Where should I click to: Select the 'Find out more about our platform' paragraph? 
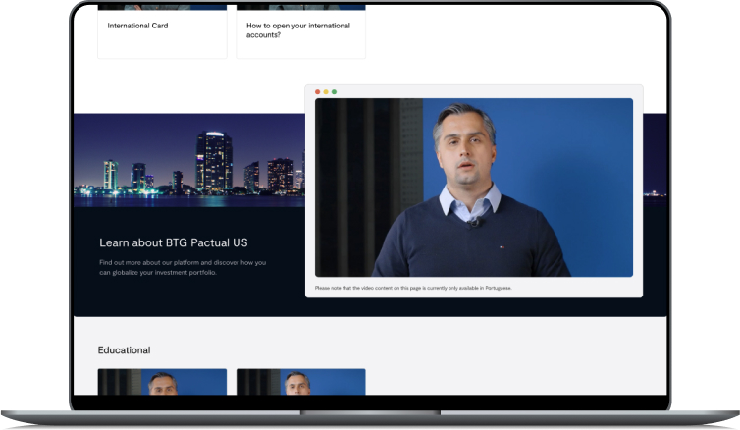(183, 267)
